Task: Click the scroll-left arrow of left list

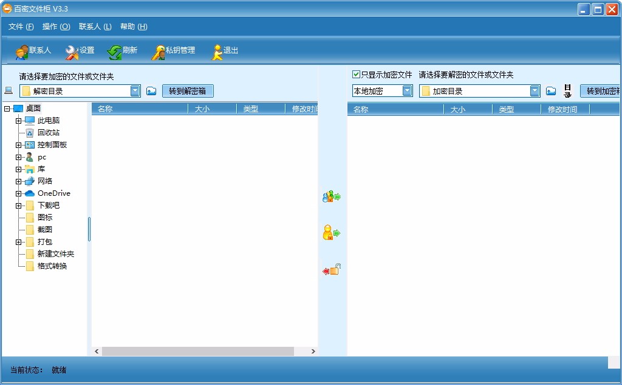Action: tap(97, 351)
